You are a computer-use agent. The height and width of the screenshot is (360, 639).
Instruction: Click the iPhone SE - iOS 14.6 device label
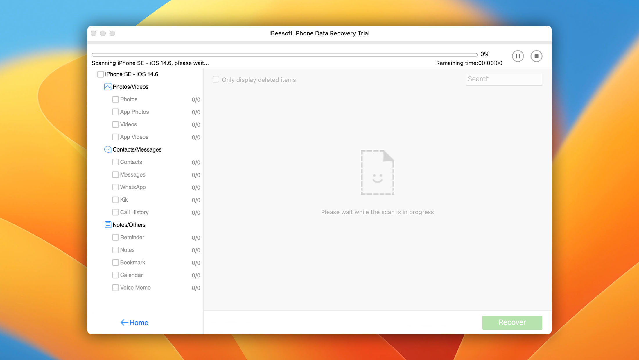(x=132, y=74)
